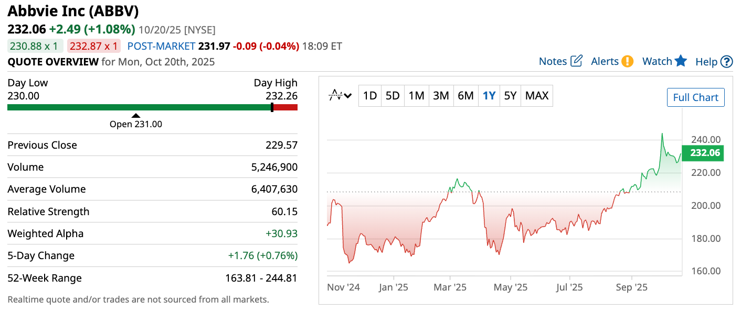
Task: Switch chart to 5D range
Action: [393, 96]
